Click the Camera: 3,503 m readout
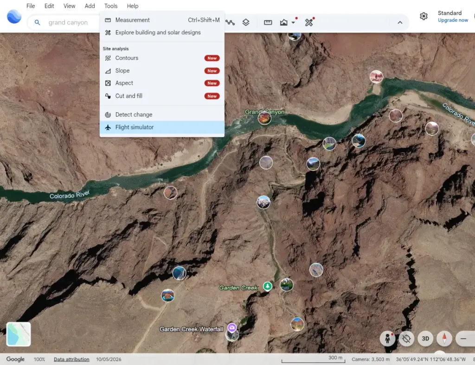475x365 pixels. coord(371,359)
